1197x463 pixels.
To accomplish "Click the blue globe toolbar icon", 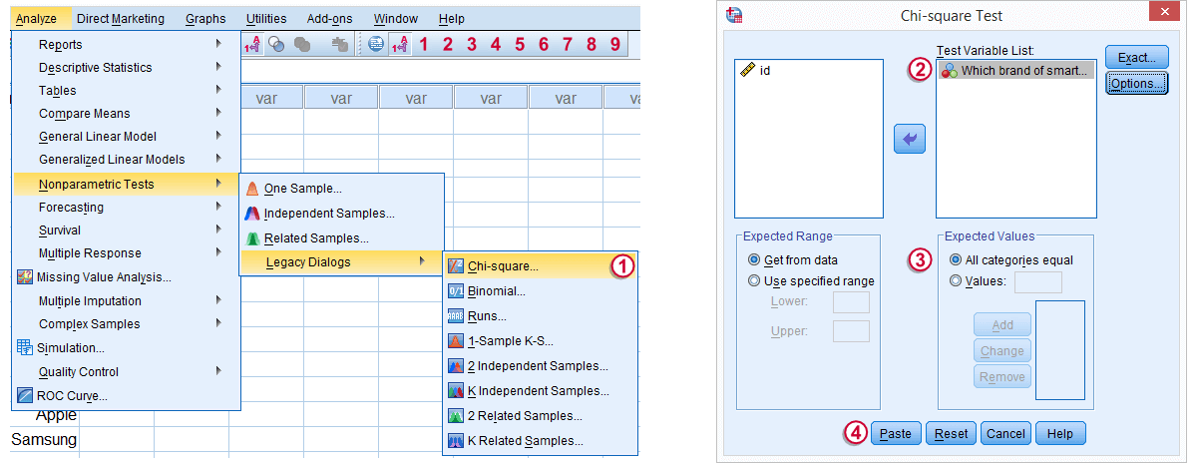I will (x=376, y=44).
